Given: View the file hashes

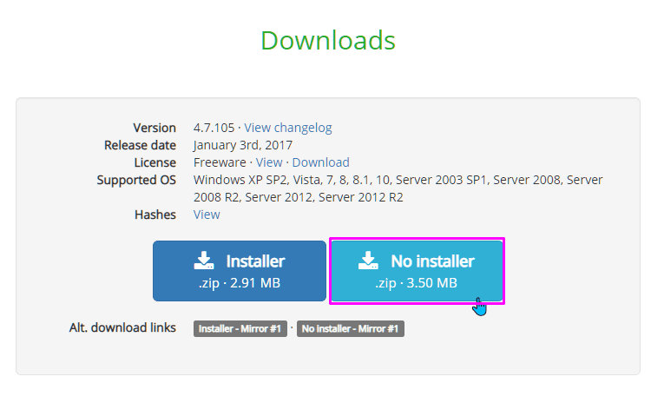Looking at the screenshot, I should [207, 215].
